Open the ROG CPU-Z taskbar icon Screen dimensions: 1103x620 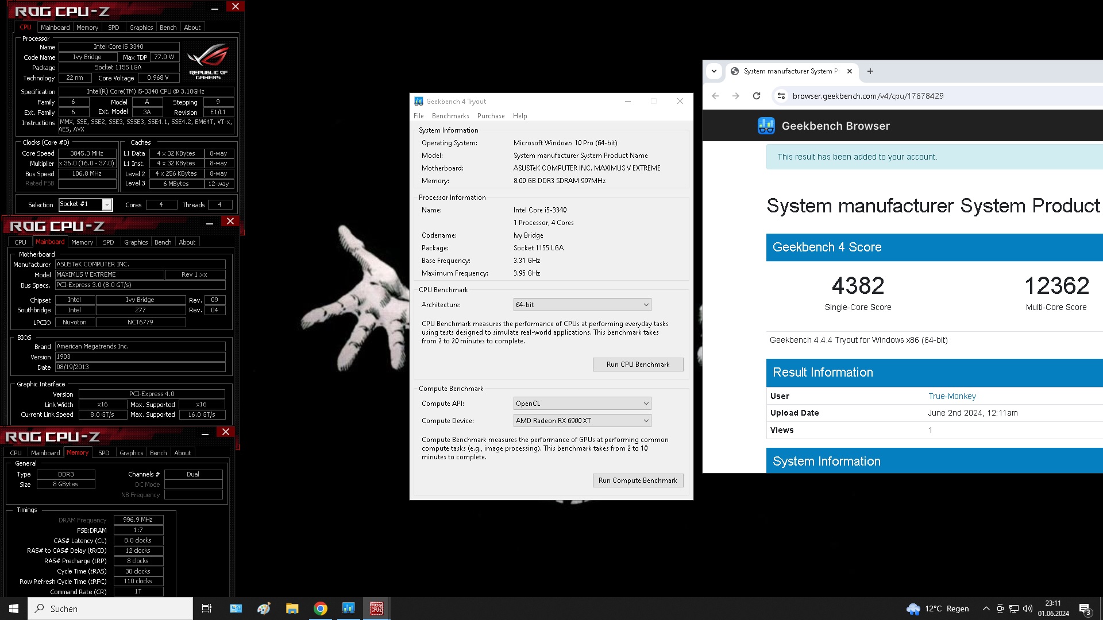click(x=376, y=609)
